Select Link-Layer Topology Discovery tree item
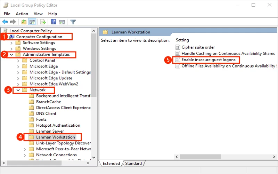The height and width of the screenshot is (174, 278). [63, 143]
